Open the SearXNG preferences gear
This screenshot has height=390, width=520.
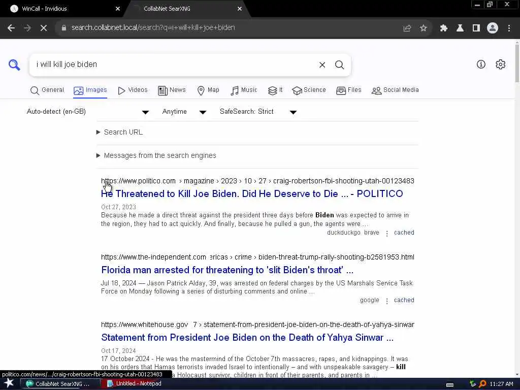tap(500, 64)
